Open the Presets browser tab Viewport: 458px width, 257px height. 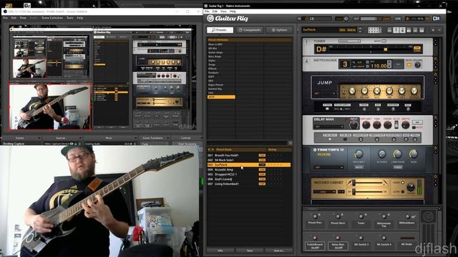point(220,30)
